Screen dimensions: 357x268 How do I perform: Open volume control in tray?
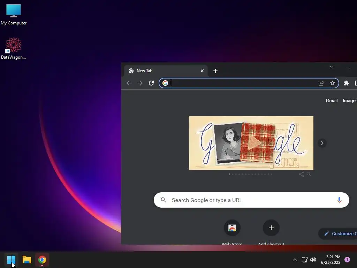[313, 260]
